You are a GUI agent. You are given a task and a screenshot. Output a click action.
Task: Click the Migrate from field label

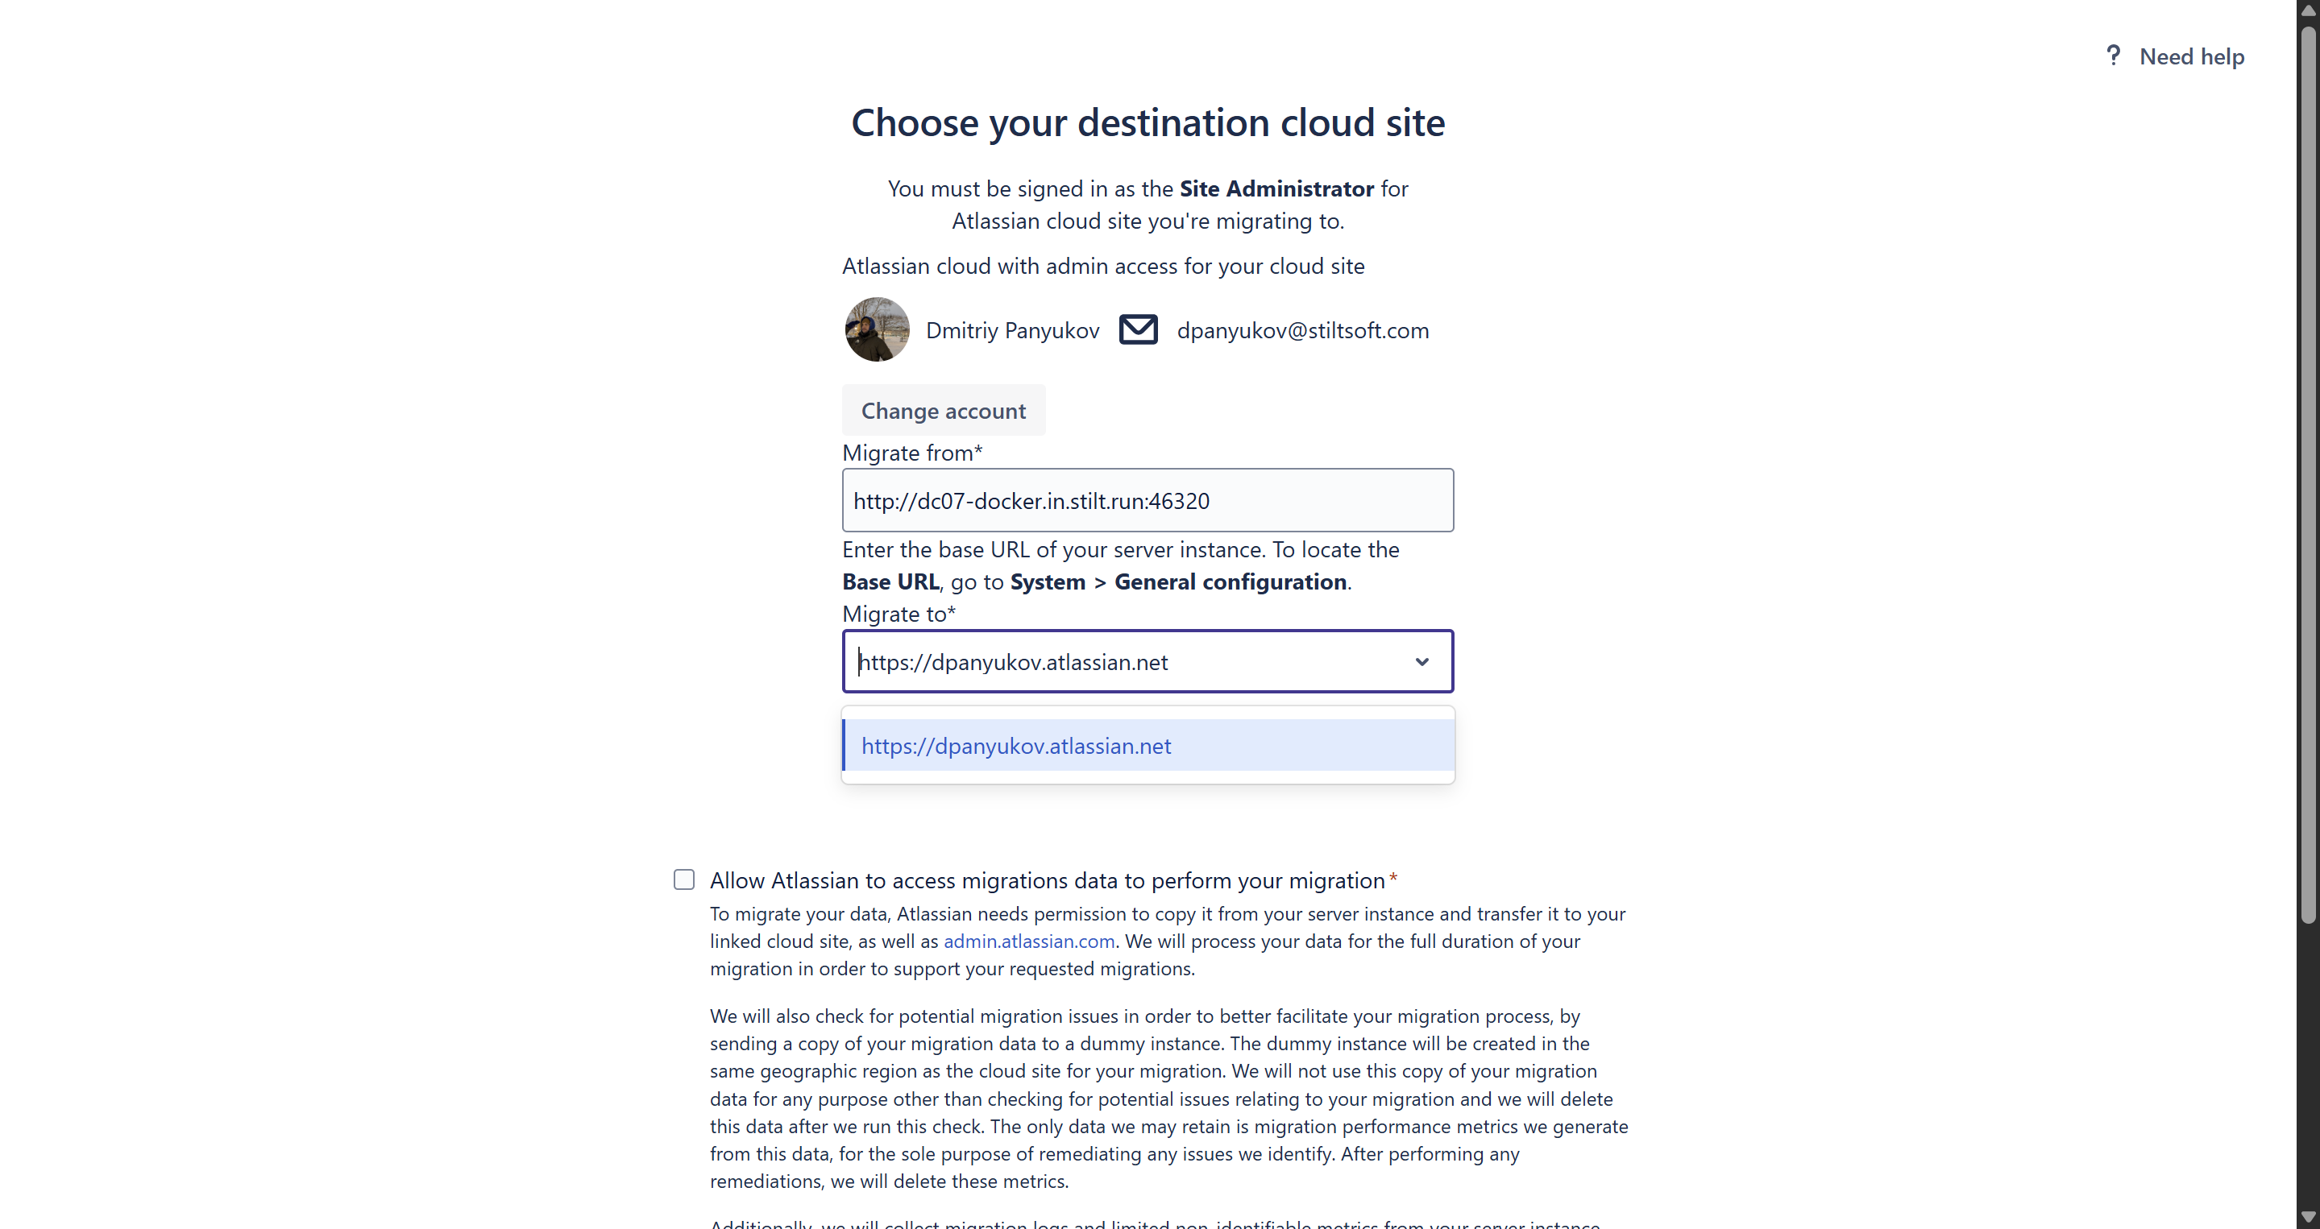point(911,453)
